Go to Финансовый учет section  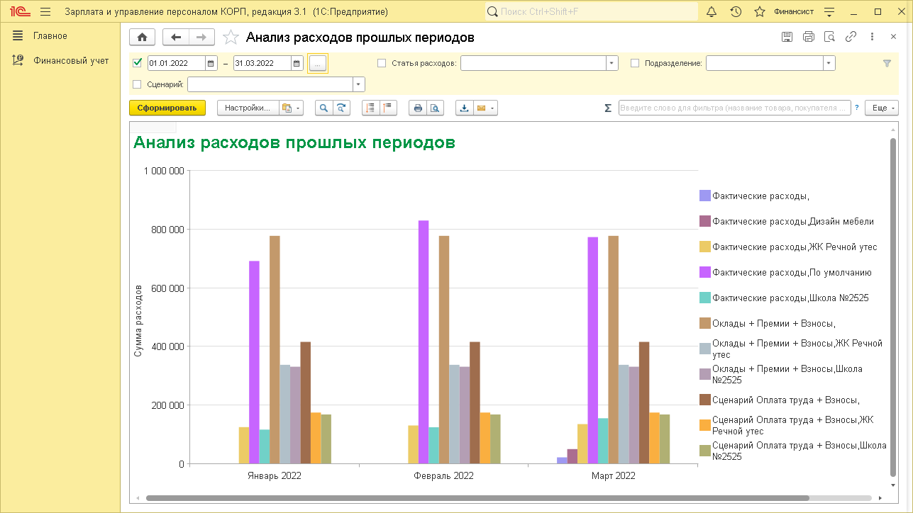(x=71, y=61)
